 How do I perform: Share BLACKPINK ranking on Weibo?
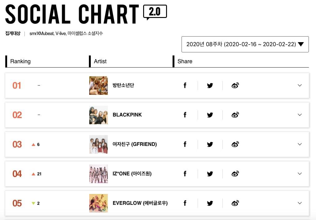tap(235, 115)
